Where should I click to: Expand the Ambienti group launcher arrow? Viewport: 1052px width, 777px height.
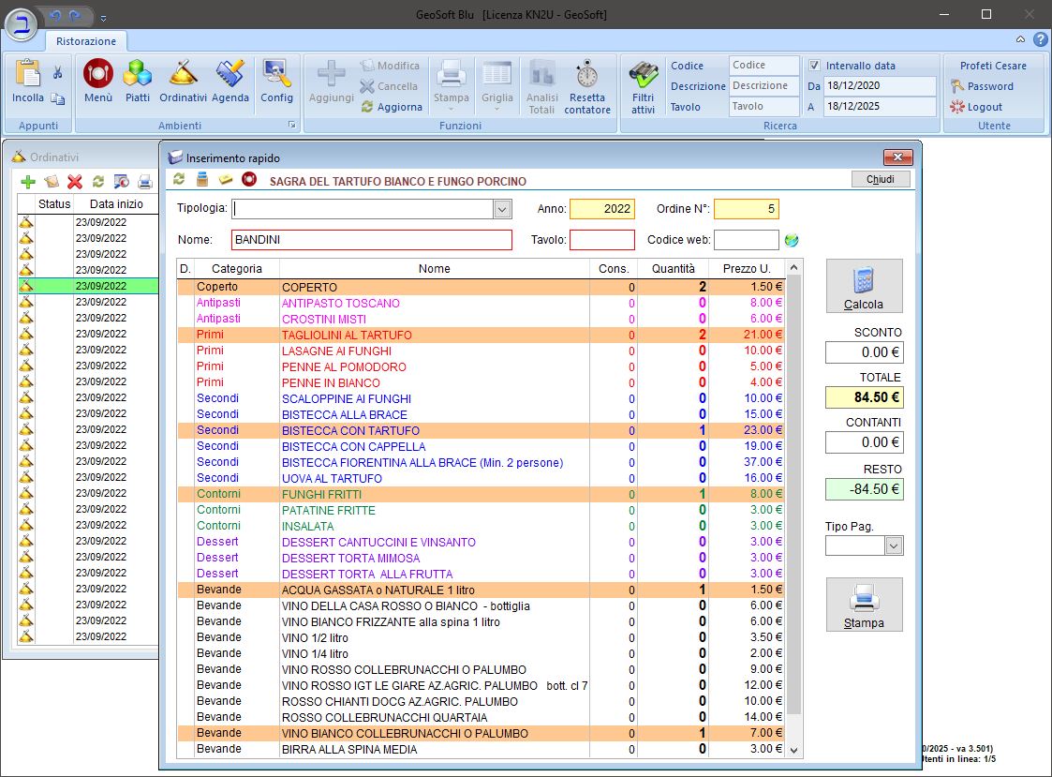(291, 125)
